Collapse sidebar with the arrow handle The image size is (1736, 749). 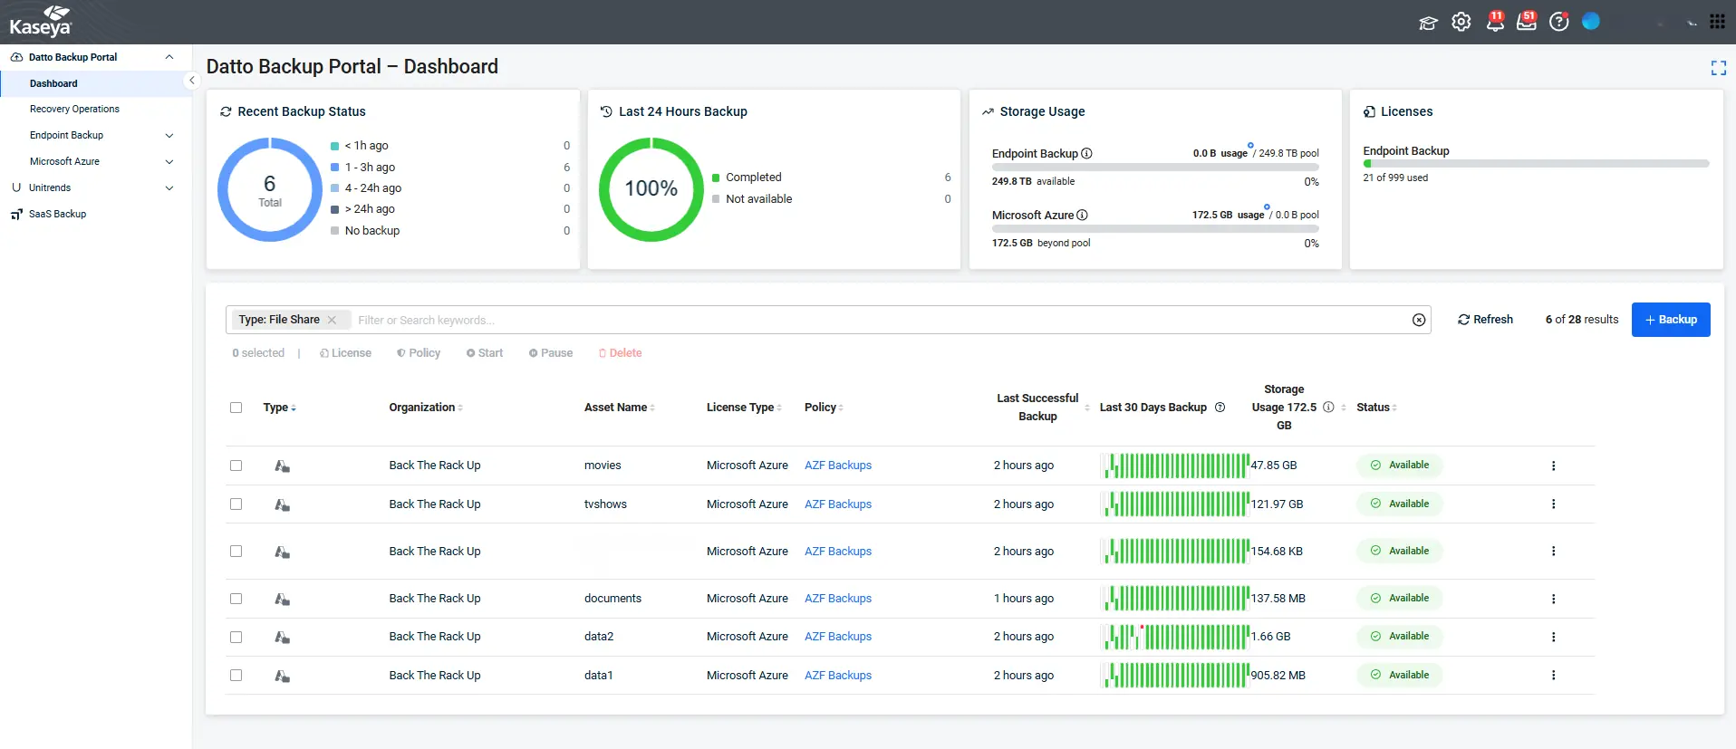[191, 81]
